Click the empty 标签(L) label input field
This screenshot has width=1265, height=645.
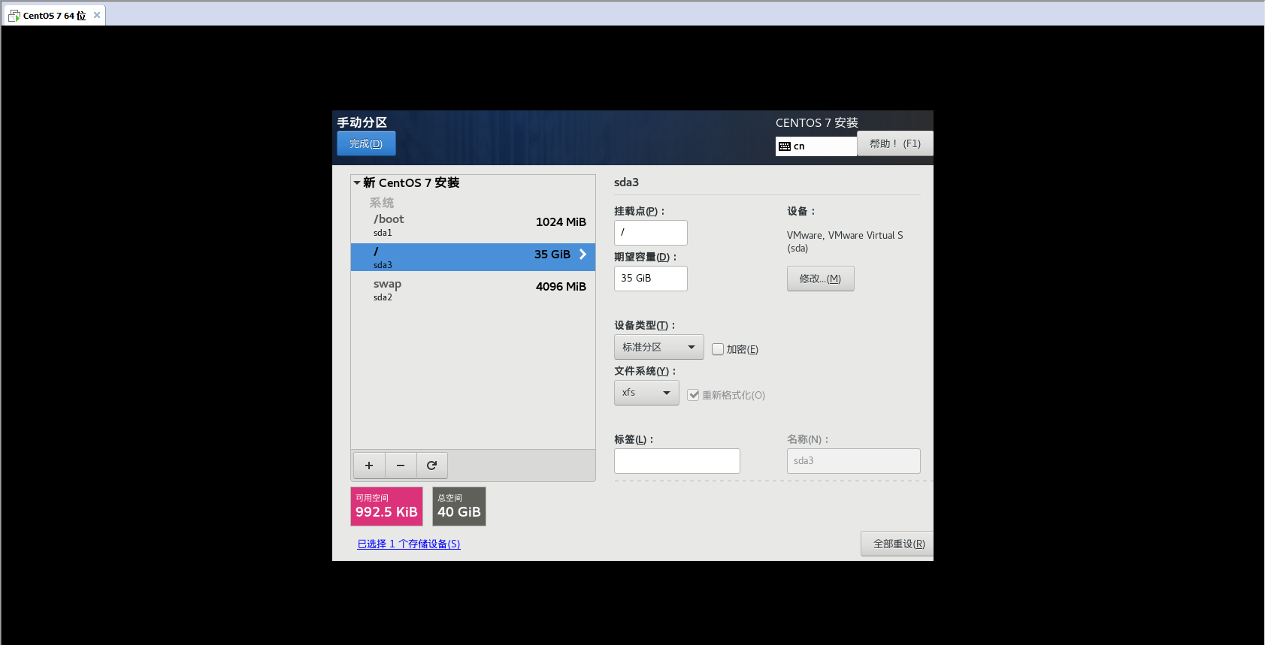(x=677, y=461)
